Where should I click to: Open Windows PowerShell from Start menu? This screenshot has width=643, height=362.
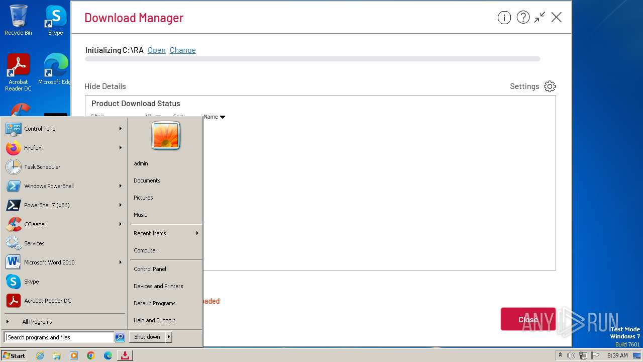tap(64, 186)
